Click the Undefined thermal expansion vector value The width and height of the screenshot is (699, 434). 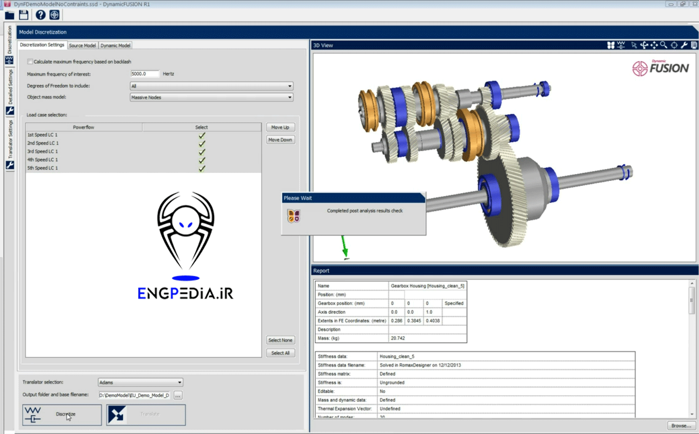coord(390,408)
